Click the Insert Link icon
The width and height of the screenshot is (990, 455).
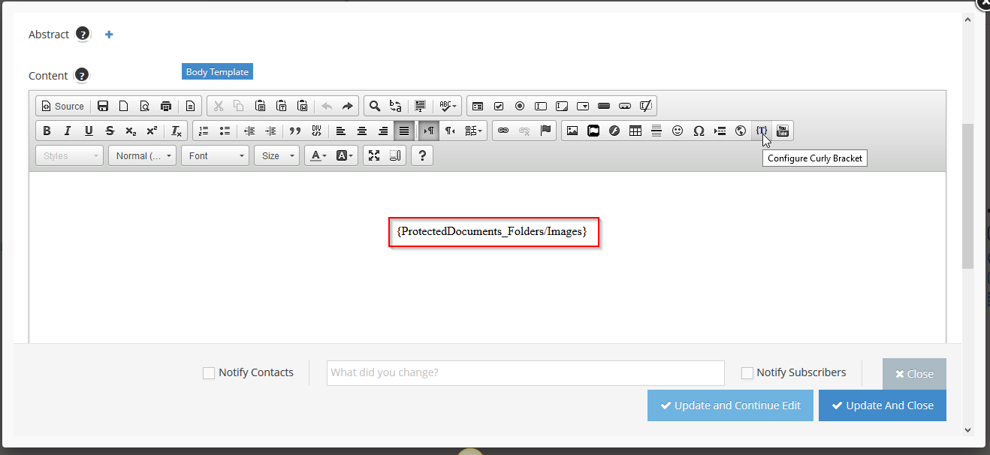coord(503,131)
